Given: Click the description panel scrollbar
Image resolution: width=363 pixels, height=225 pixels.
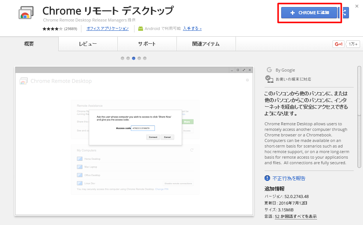Looking at the screenshot, I should tap(359, 117).
